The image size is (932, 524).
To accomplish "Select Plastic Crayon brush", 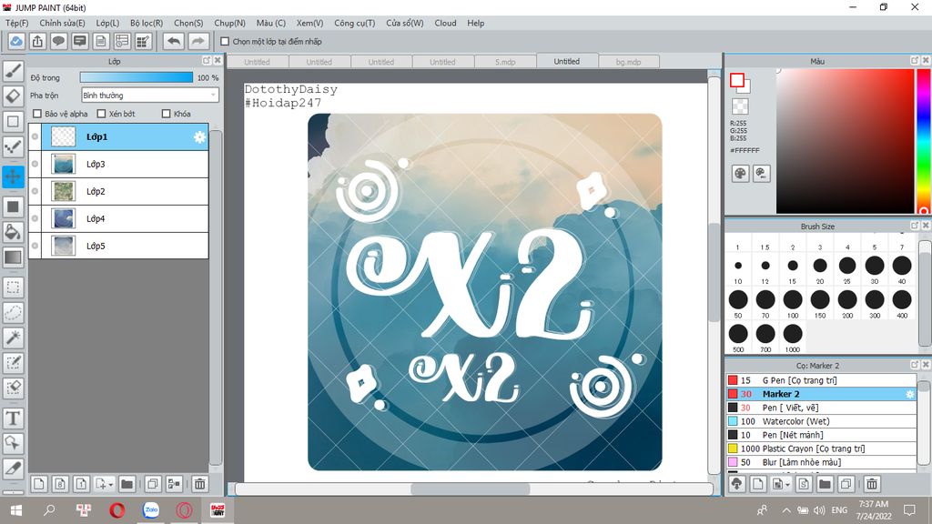I will 821,448.
